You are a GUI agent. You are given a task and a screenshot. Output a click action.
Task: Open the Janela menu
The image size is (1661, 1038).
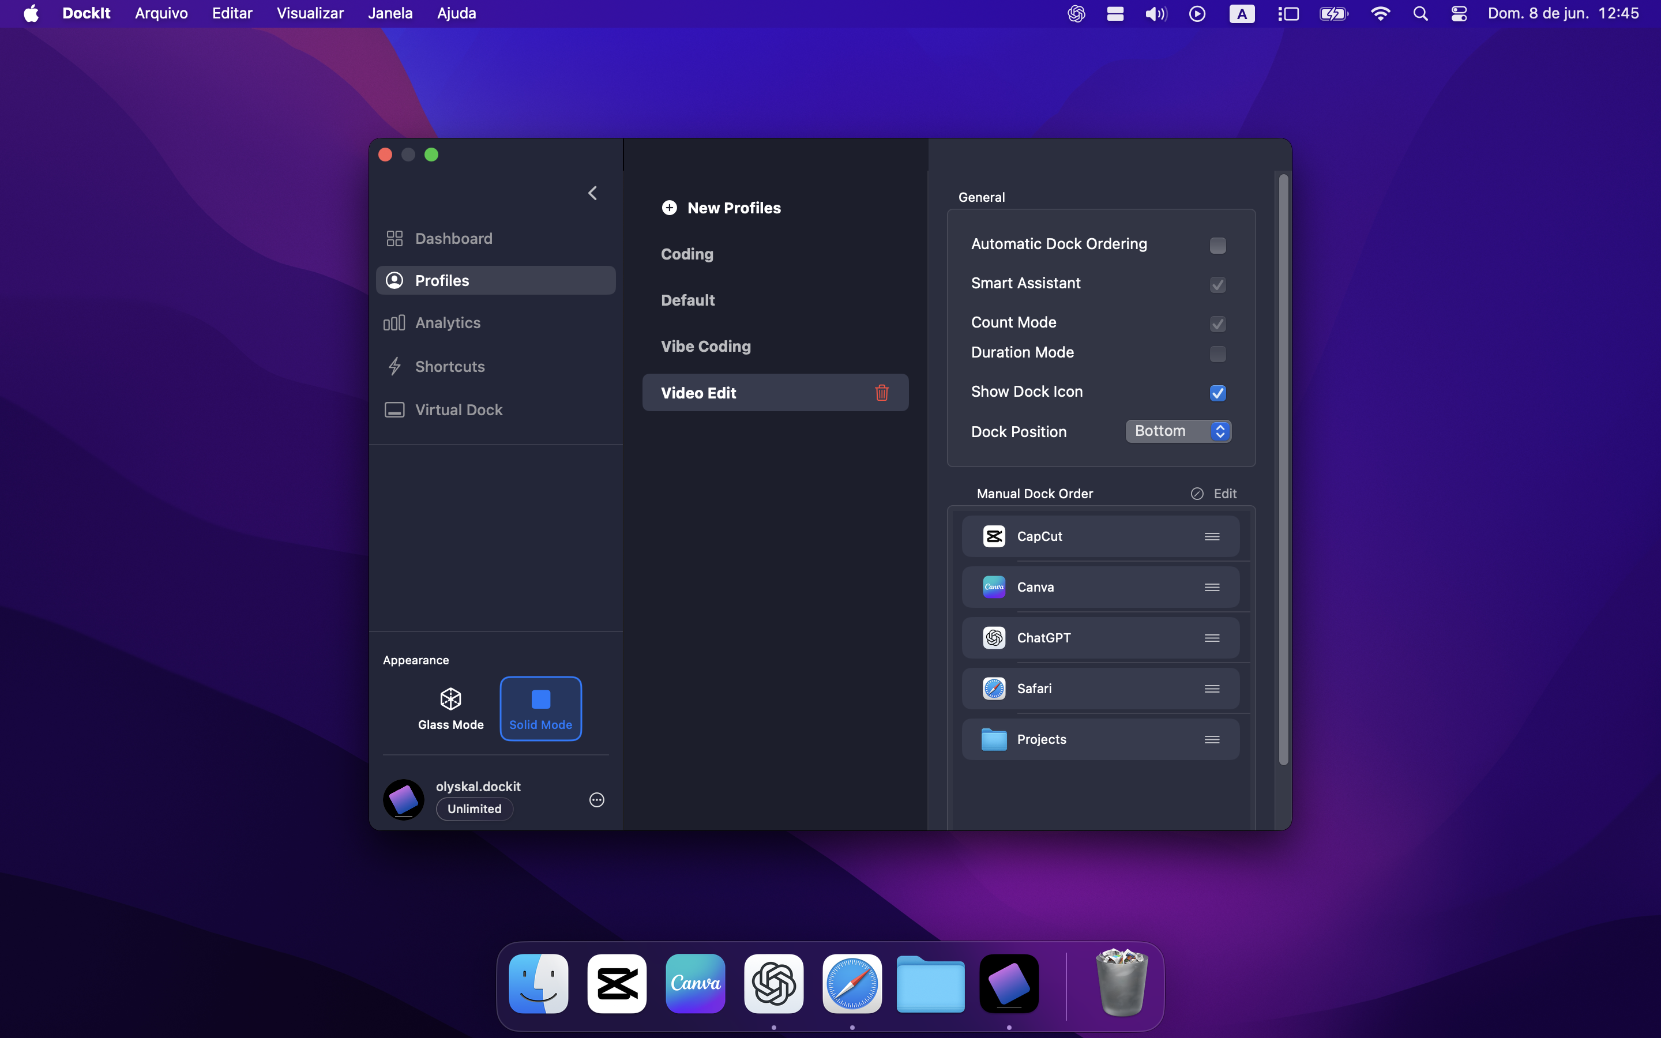390,14
